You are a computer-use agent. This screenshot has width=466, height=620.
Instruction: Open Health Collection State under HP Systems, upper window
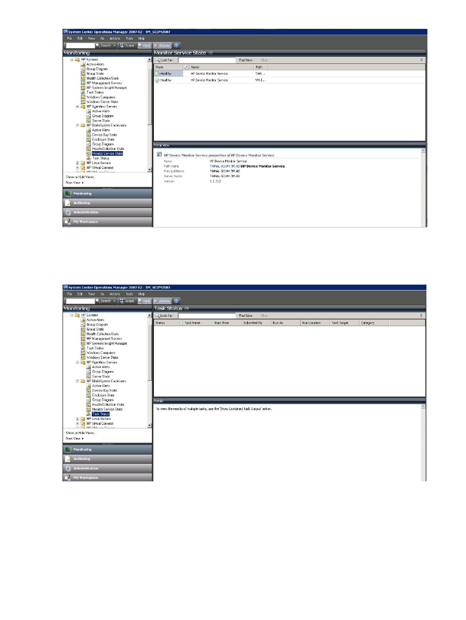pyautogui.click(x=103, y=78)
